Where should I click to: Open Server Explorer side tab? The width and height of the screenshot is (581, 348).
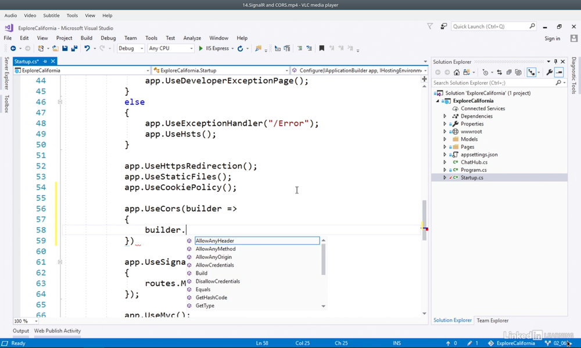click(6, 73)
